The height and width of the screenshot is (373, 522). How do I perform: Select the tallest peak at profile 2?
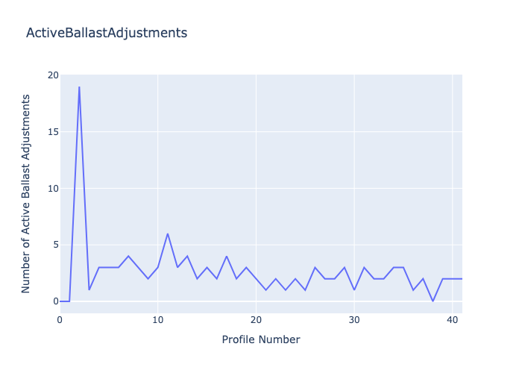pyautogui.click(x=79, y=87)
